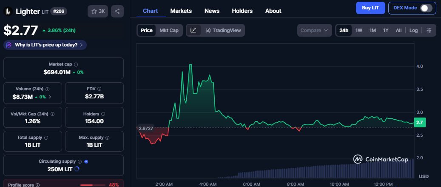The width and height of the screenshot is (441, 187).
Task: Open the Max. supply info icon
Action: [x=108, y=138]
